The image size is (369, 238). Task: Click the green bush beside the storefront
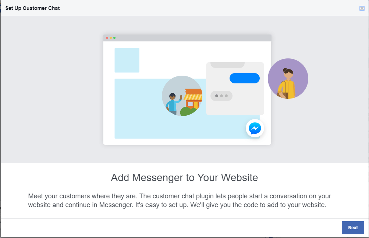pyautogui.click(x=188, y=111)
